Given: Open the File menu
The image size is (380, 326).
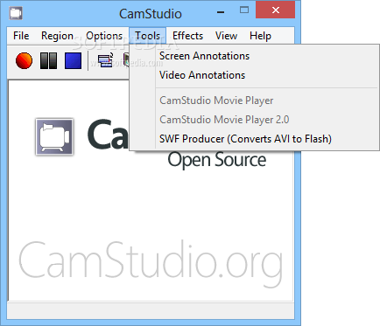Looking at the screenshot, I should 21,36.
